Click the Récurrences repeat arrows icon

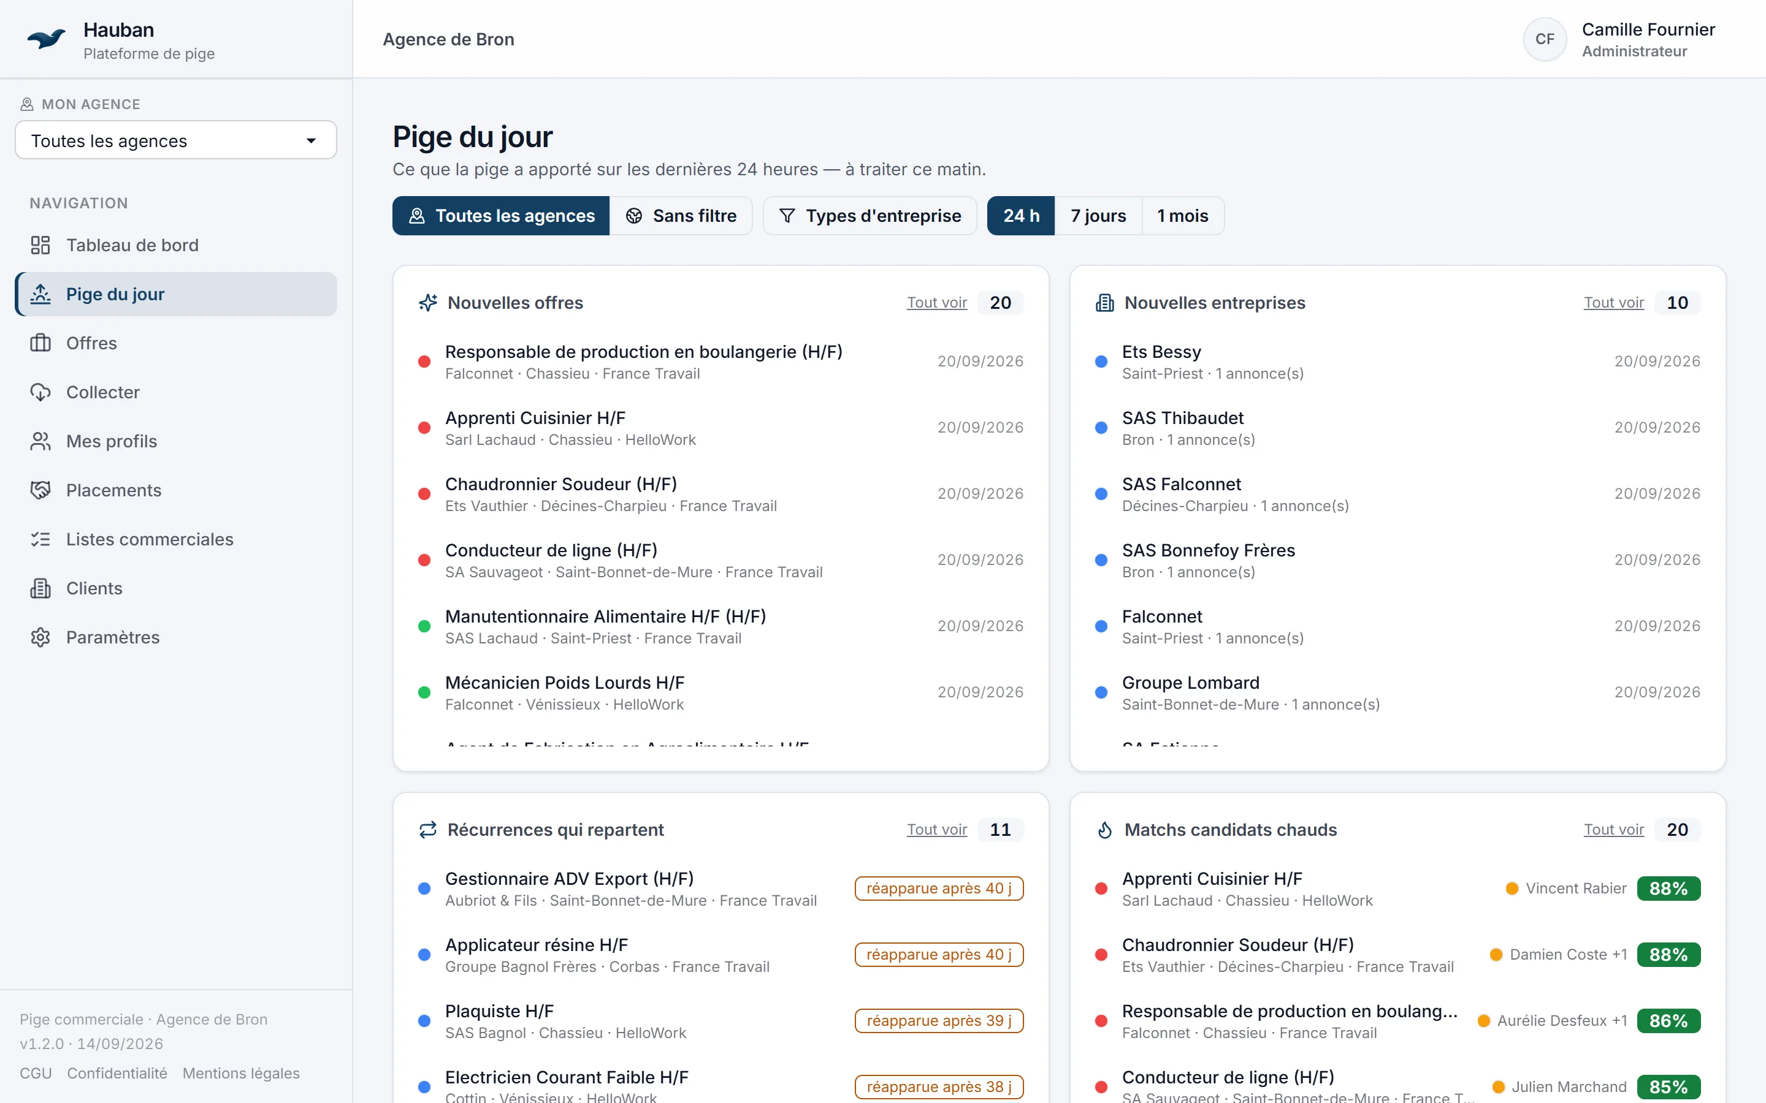pos(427,830)
